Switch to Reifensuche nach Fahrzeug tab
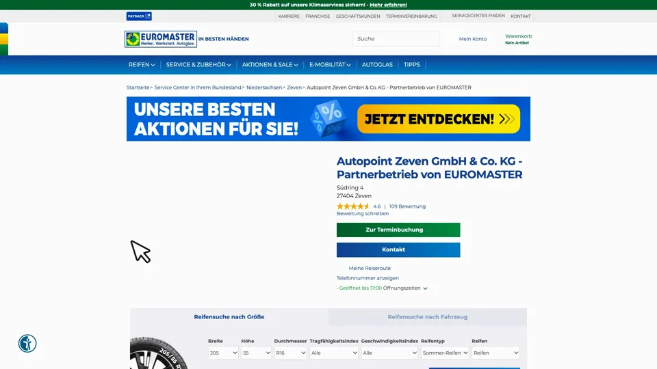This screenshot has height=369, width=657. [427, 316]
